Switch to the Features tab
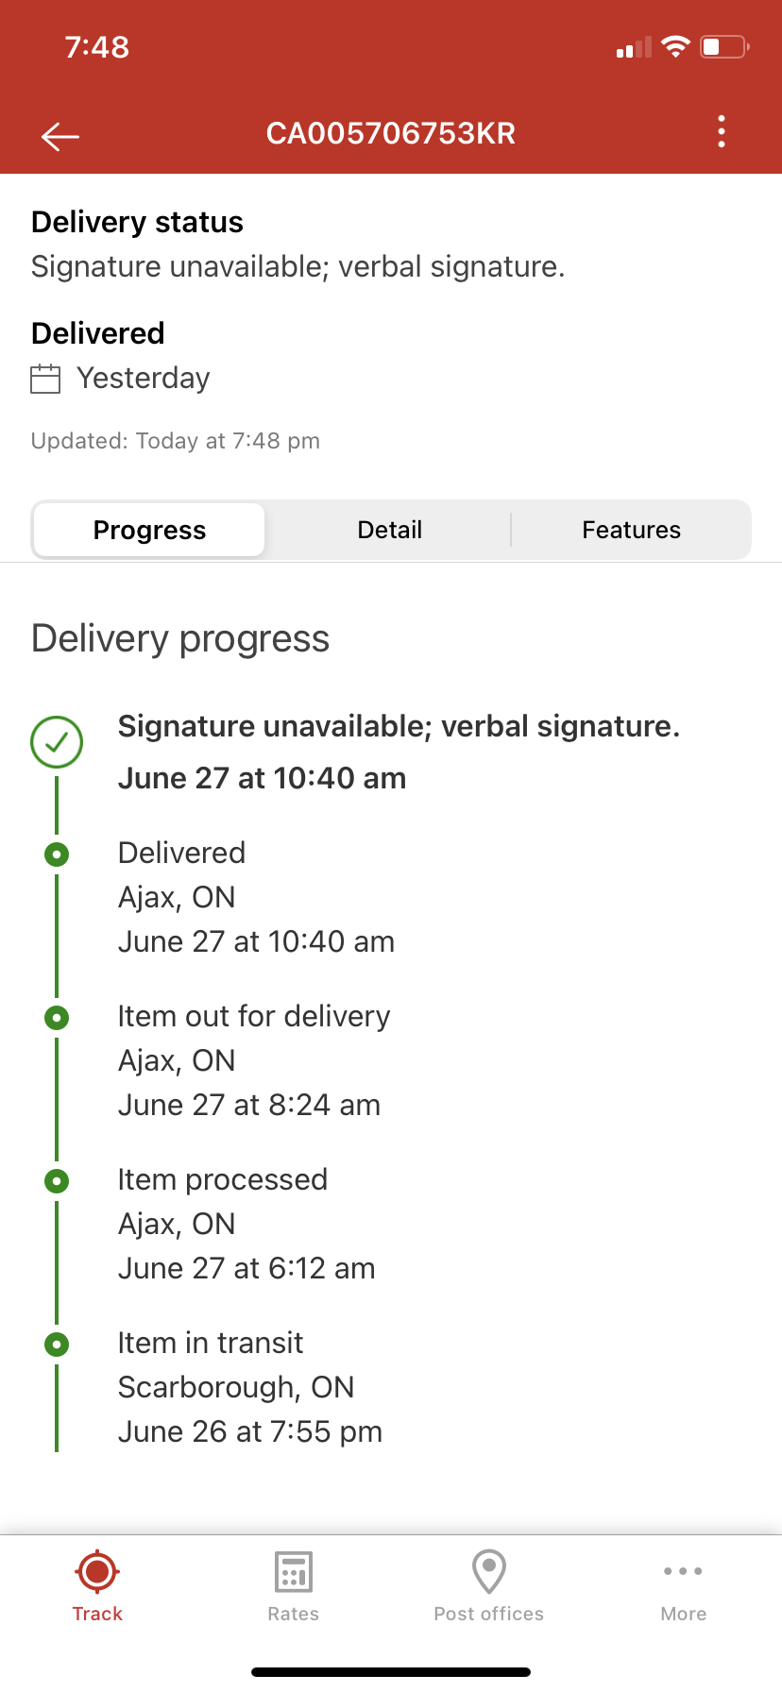The image size is (782, 1692). [631, 530]
